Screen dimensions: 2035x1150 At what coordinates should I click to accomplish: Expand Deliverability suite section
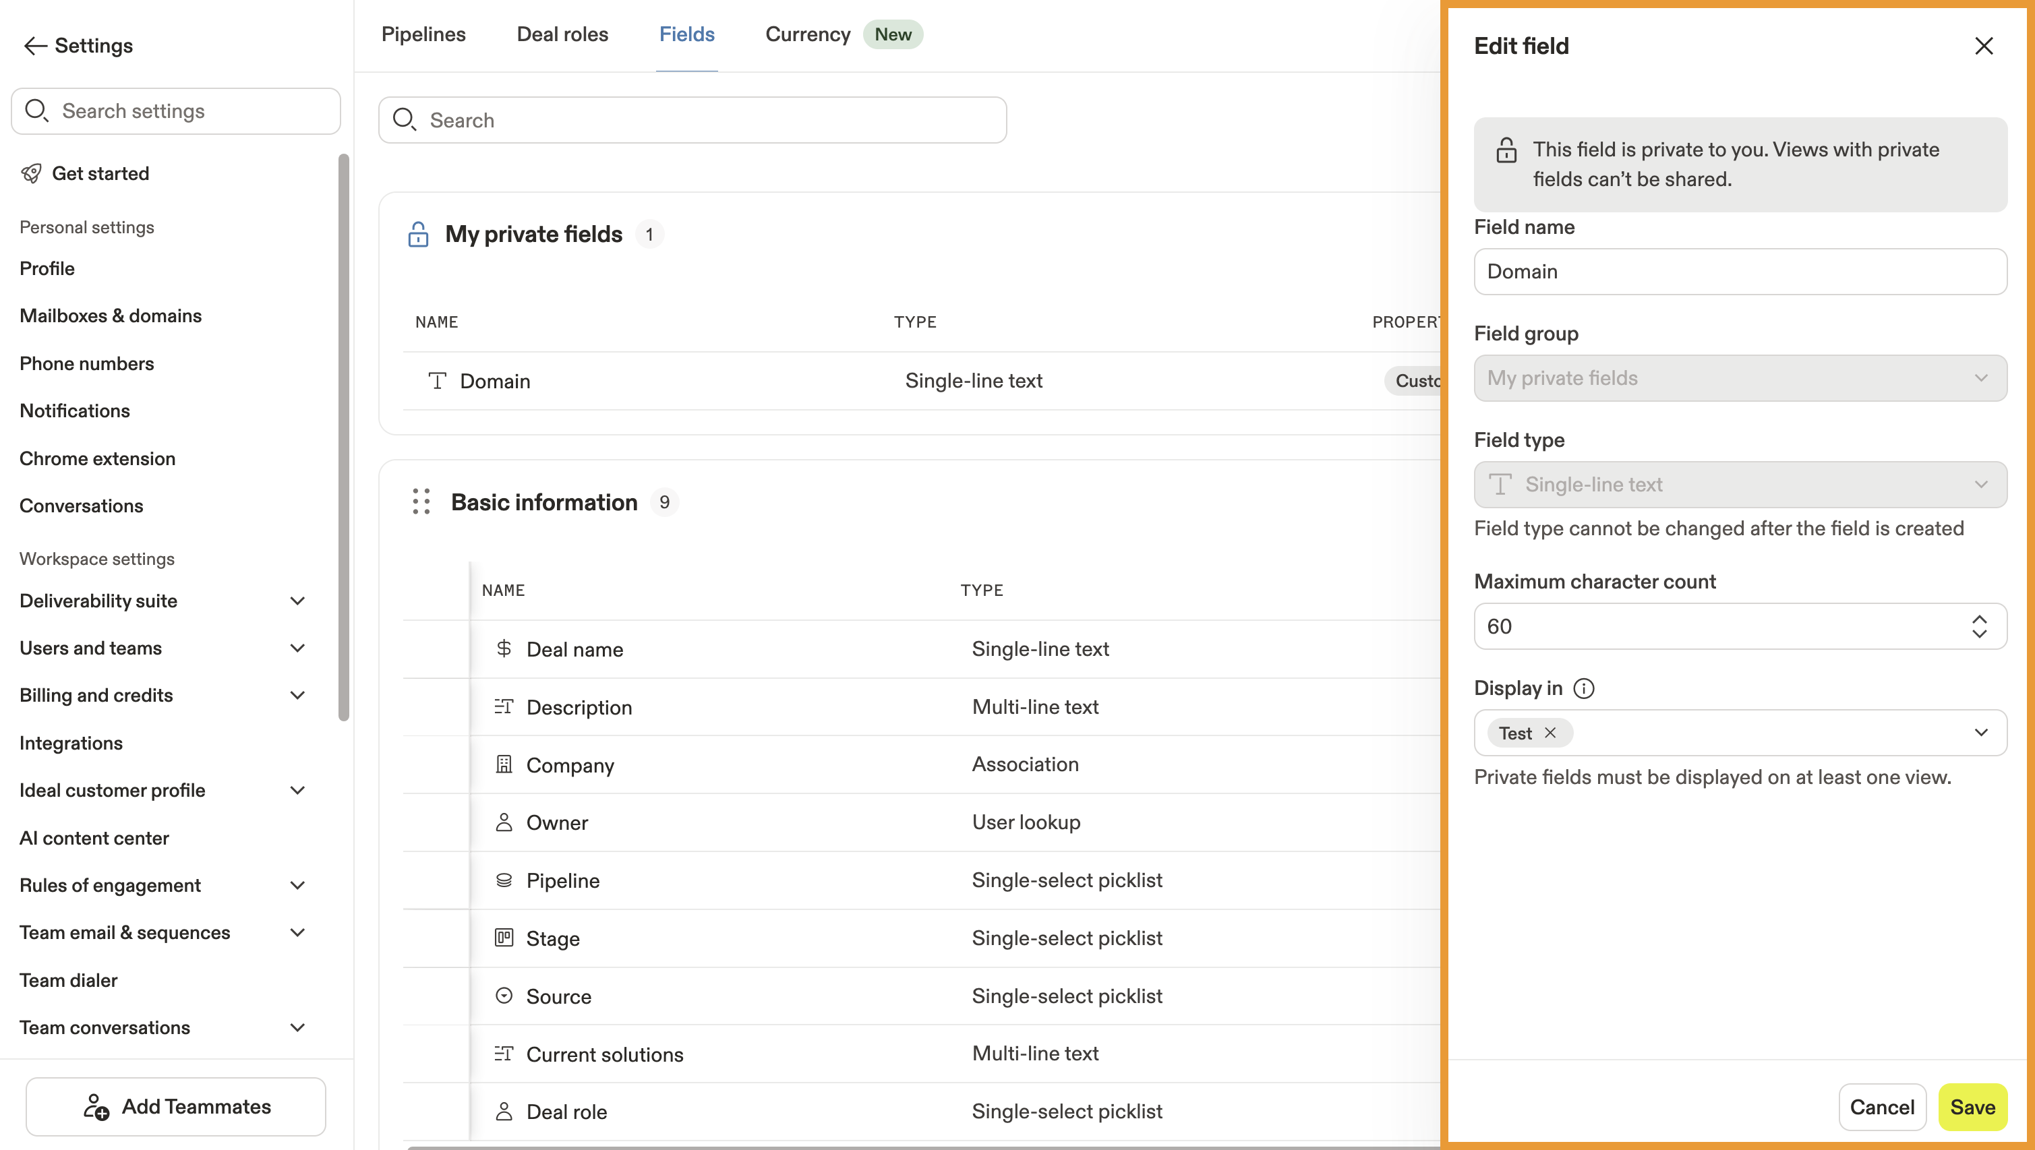point(298,601)
